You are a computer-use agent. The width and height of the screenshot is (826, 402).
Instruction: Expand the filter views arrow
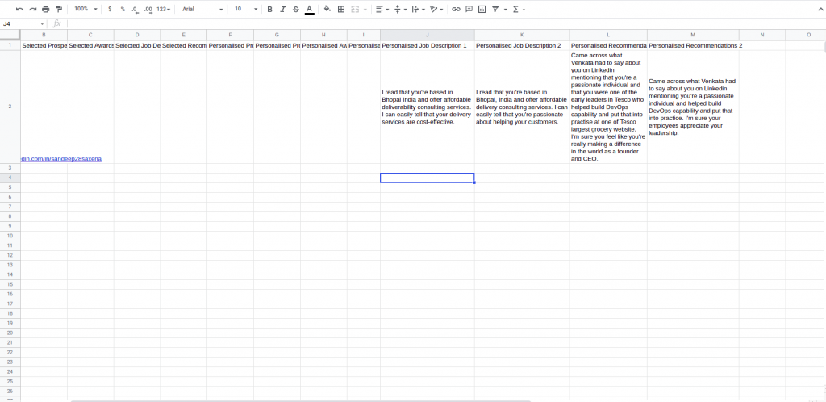point(506,9)
